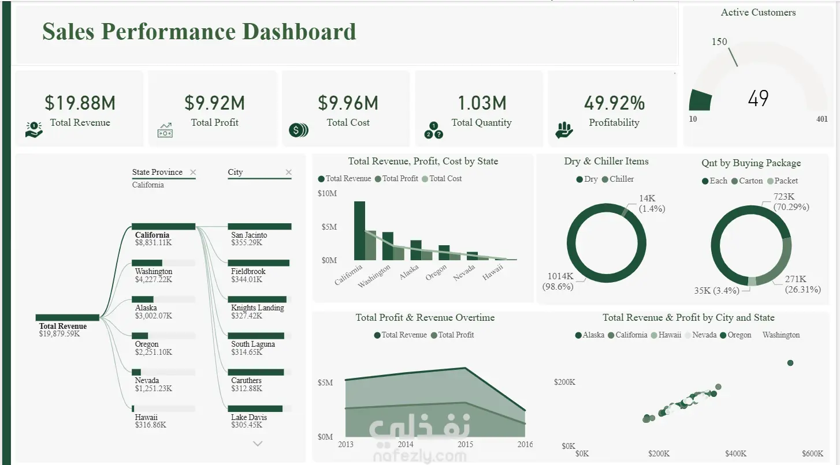Image resolution: width=840 pixels, height=465 pixels.
Task: Click the 1014K (98.6%) data label
Action: pos(558,281)
